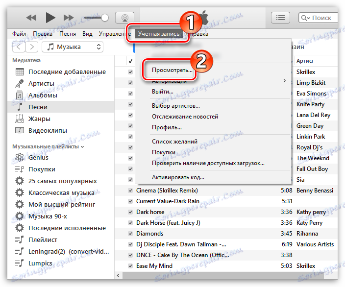
Task: Uncheck the Current Value-Dark Rain checkbox
Action: point(130,201)
